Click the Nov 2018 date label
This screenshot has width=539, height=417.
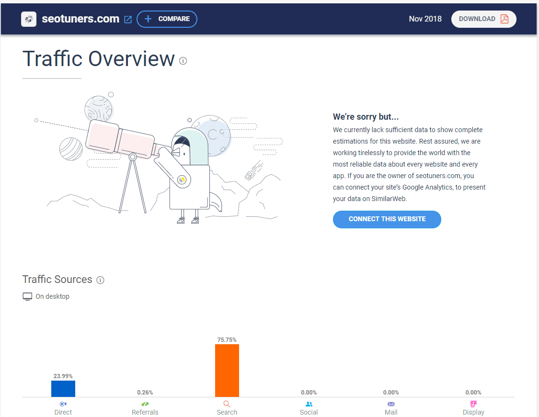click(x=425, y=19)
